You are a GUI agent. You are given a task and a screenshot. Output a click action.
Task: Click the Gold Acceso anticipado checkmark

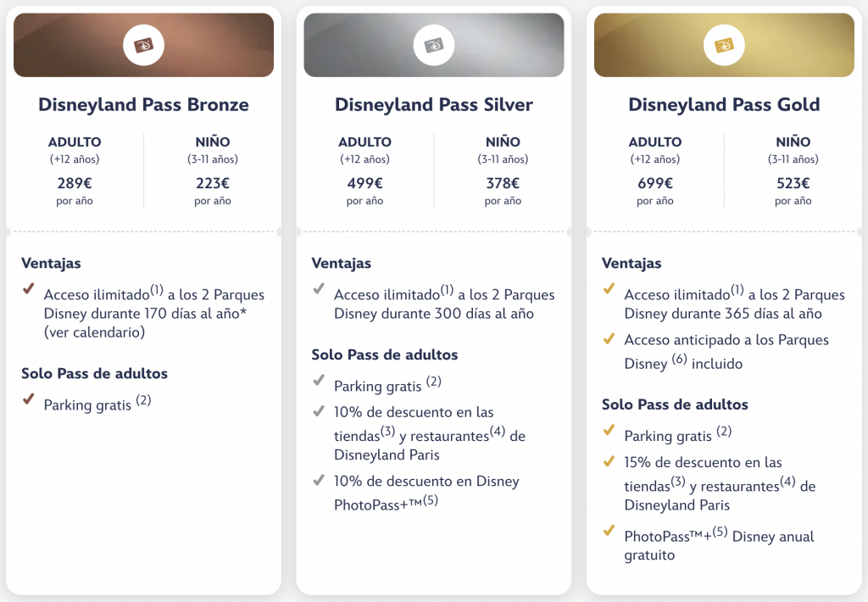[x=608, y=338]
